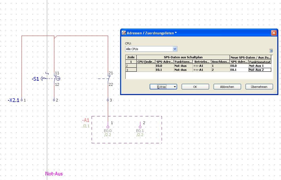281x180 pixels.
Task: Click the Zeile column header
Action: point(131,57)
